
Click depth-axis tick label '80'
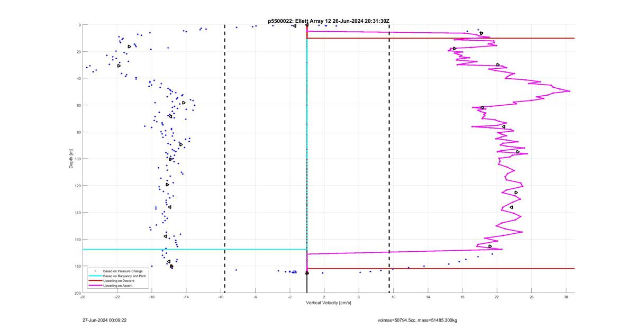pos(78,132)
